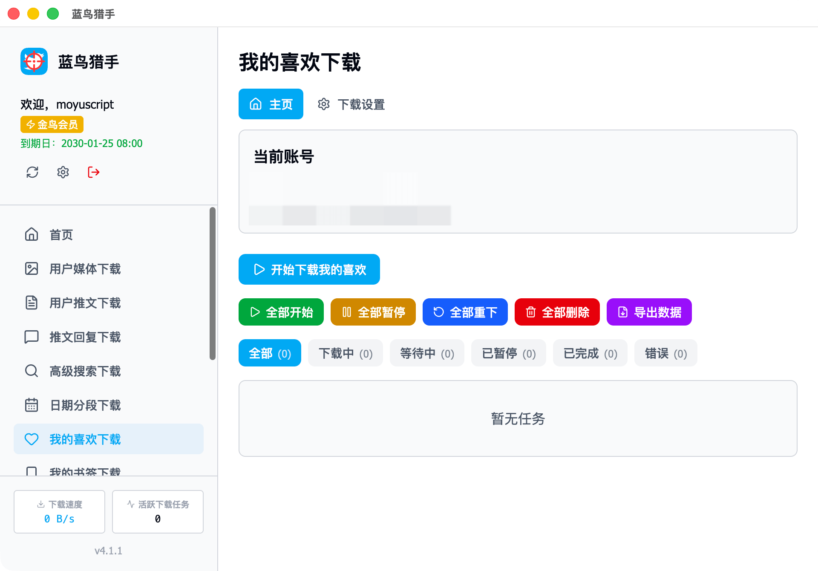Screen dimensions: 818x571
Task: Open 推文回复下载 in the sidebar
Action: point(85,337)
